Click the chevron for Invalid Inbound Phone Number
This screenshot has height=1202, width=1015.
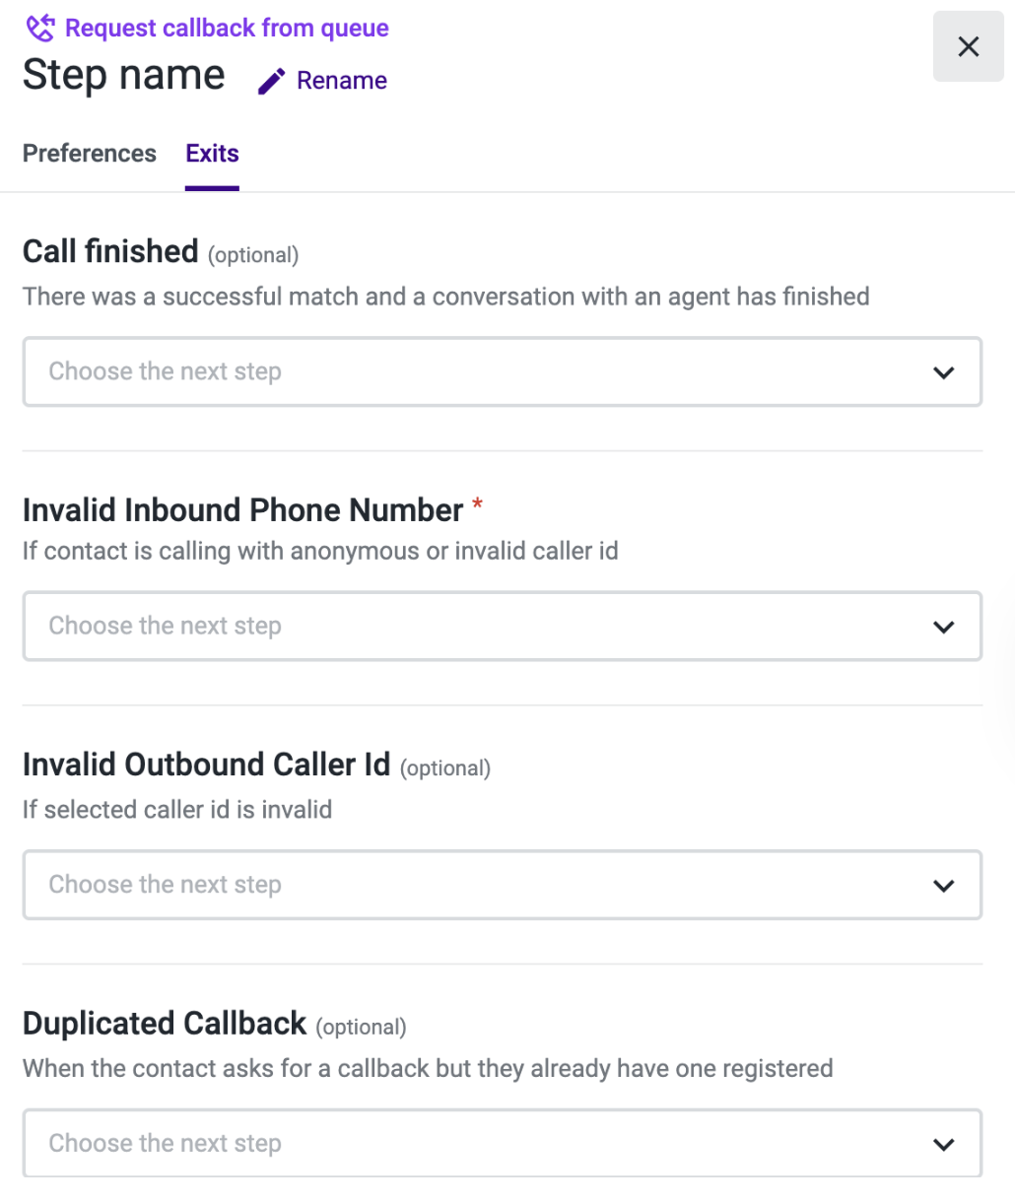[943, 627]
